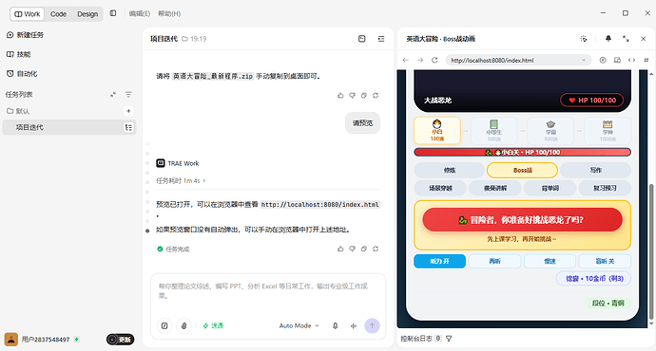The height and width of the screenshot is (351, 656).
Task: Copy the zip copy message
Action: tap(364, 96)
